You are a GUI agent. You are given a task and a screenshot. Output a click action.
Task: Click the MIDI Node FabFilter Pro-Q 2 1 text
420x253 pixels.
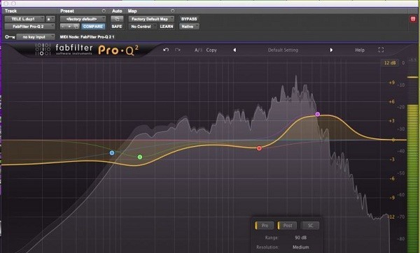tap(87, 37)
